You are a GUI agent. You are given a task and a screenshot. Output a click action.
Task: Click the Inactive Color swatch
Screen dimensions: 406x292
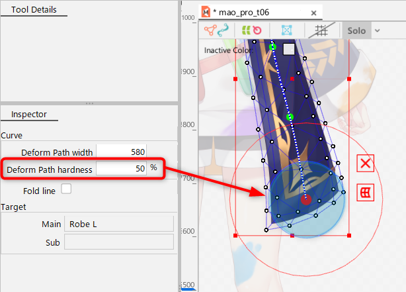[288, 49]
